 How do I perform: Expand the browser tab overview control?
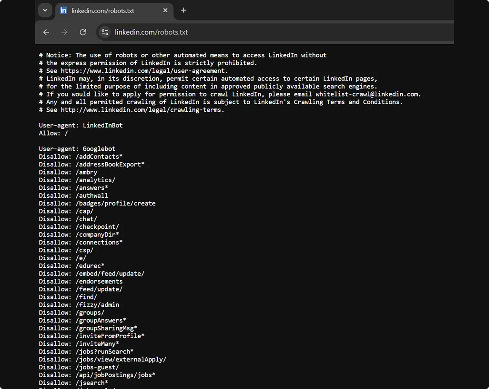click(45, 10)
